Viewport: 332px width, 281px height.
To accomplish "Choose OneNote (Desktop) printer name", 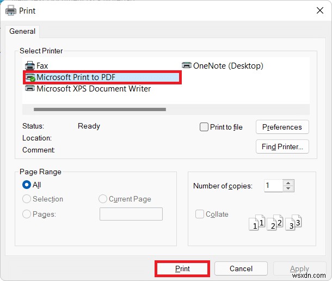I will [228, 66].
